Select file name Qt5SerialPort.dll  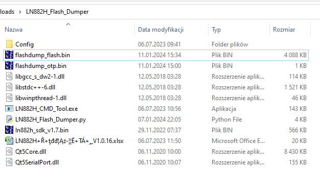point(37,162)
